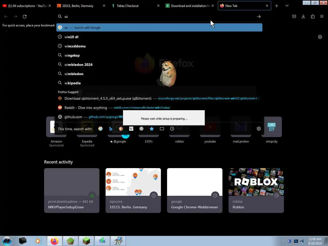Image resolution: width=328 pixels, height=246 pixels.
Task: Search this time with Wikipedia icon
Action: click(131, 129)
